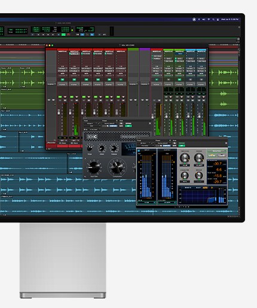Open input path selector on first red channel
The image size is (257, 308).
63,69
